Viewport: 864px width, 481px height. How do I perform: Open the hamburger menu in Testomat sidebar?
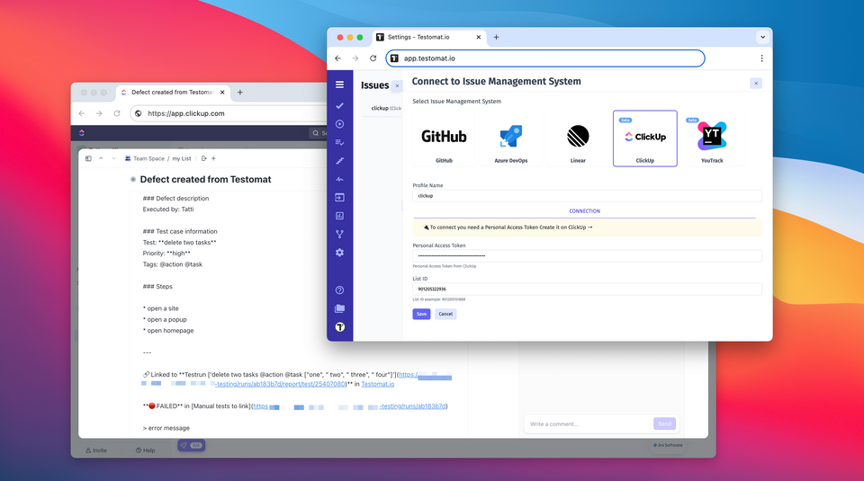(339, 85)
